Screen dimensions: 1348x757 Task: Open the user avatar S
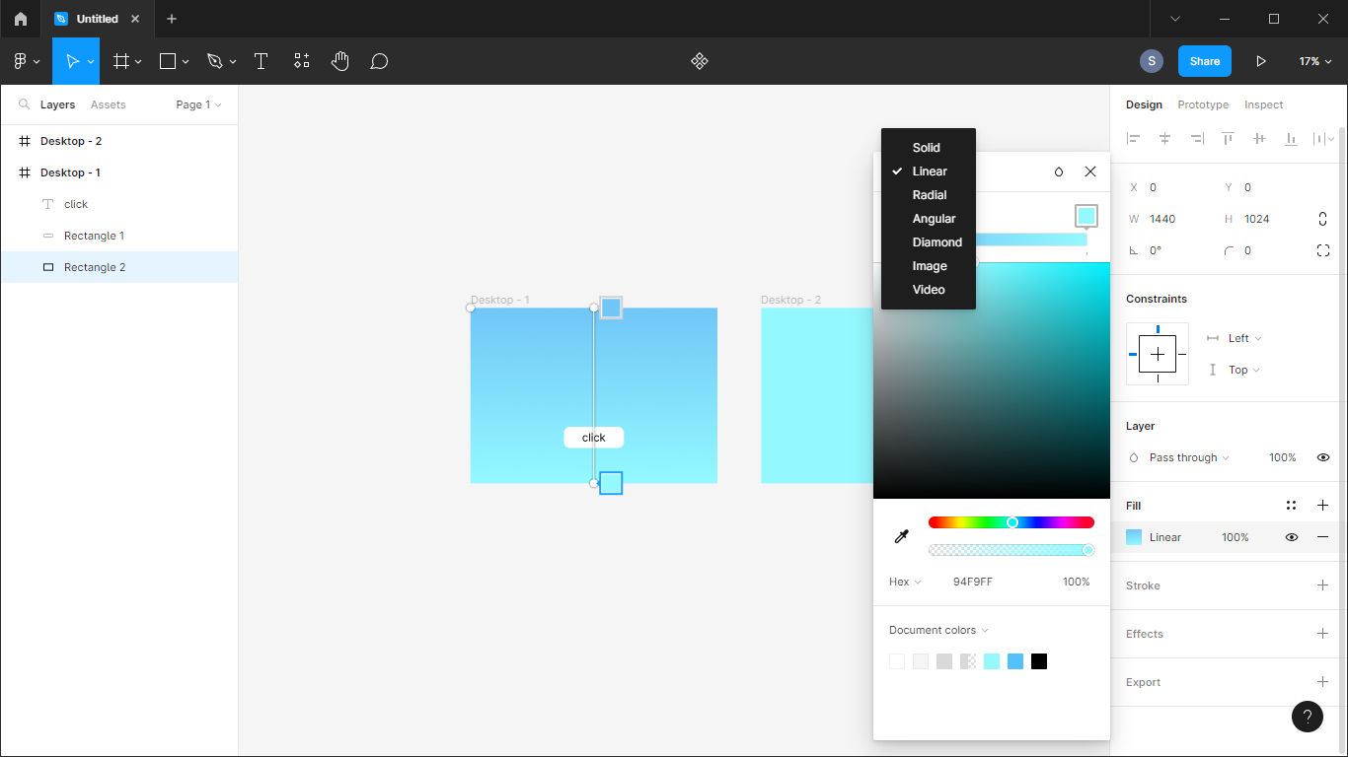1152,61
